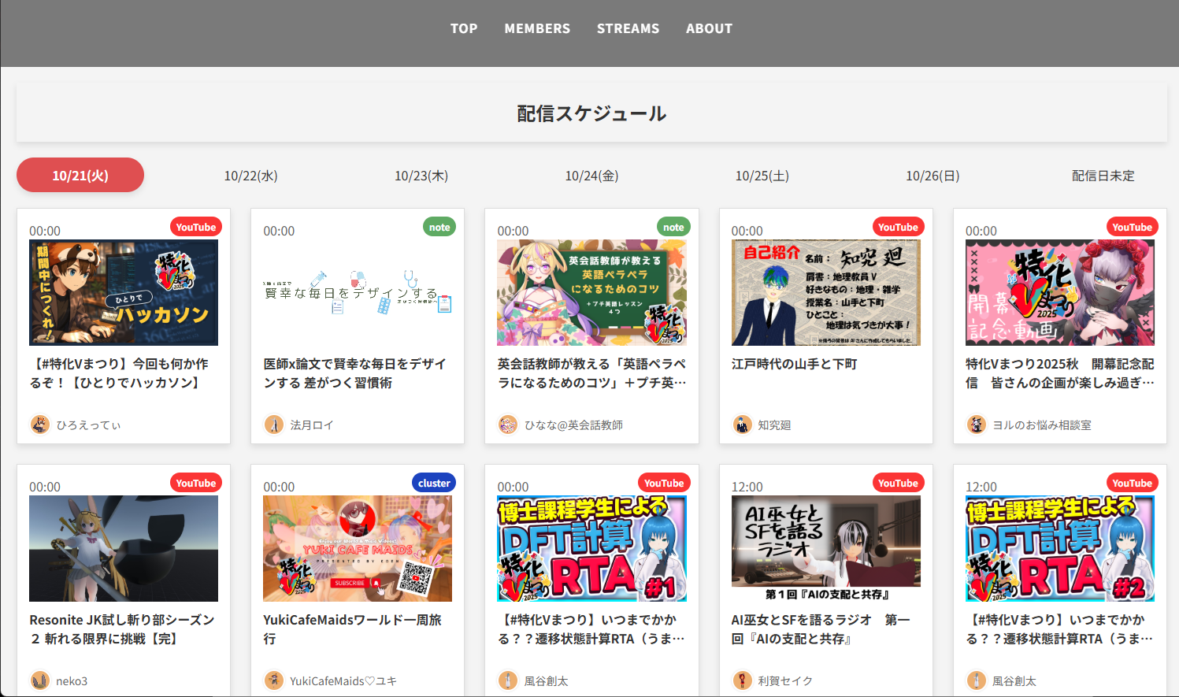The image size is (1179, 697).
Task: Click 知究廻's avatar icon
Action: [742, 425]
